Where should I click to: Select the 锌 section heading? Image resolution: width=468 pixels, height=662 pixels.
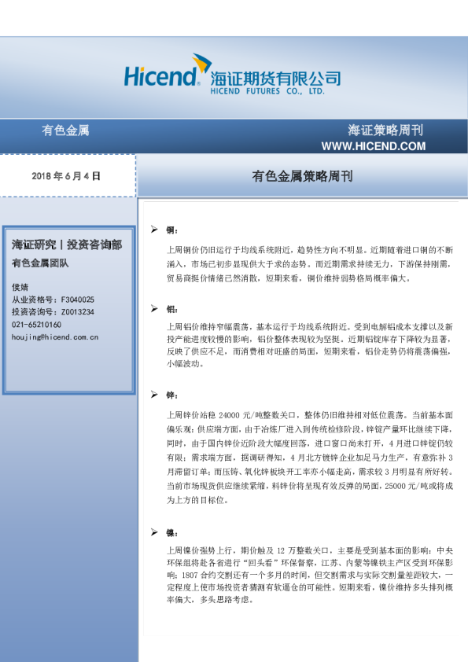coord(172,395)
